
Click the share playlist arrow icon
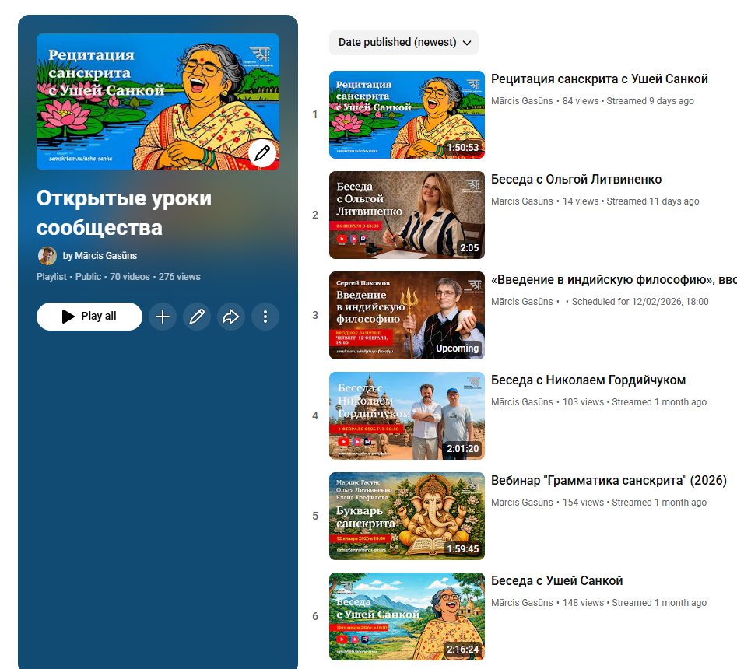coord(231,317)
